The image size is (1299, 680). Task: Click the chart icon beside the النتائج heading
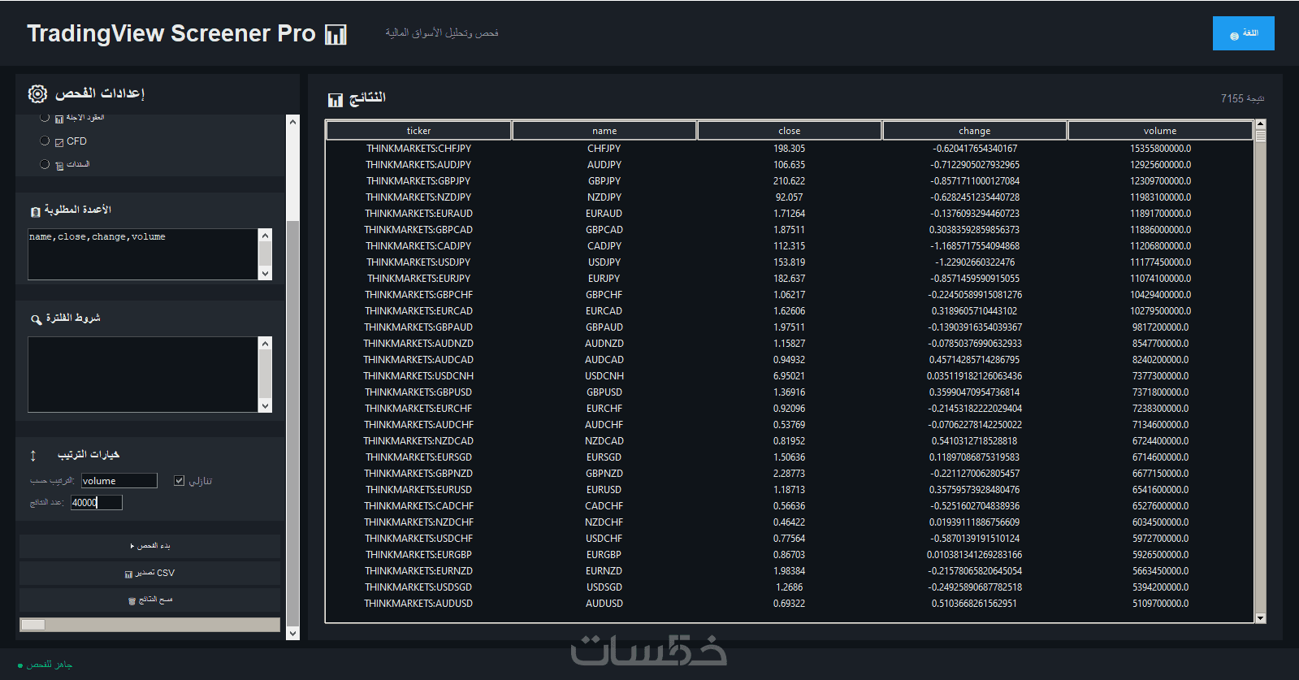[336, 100]
